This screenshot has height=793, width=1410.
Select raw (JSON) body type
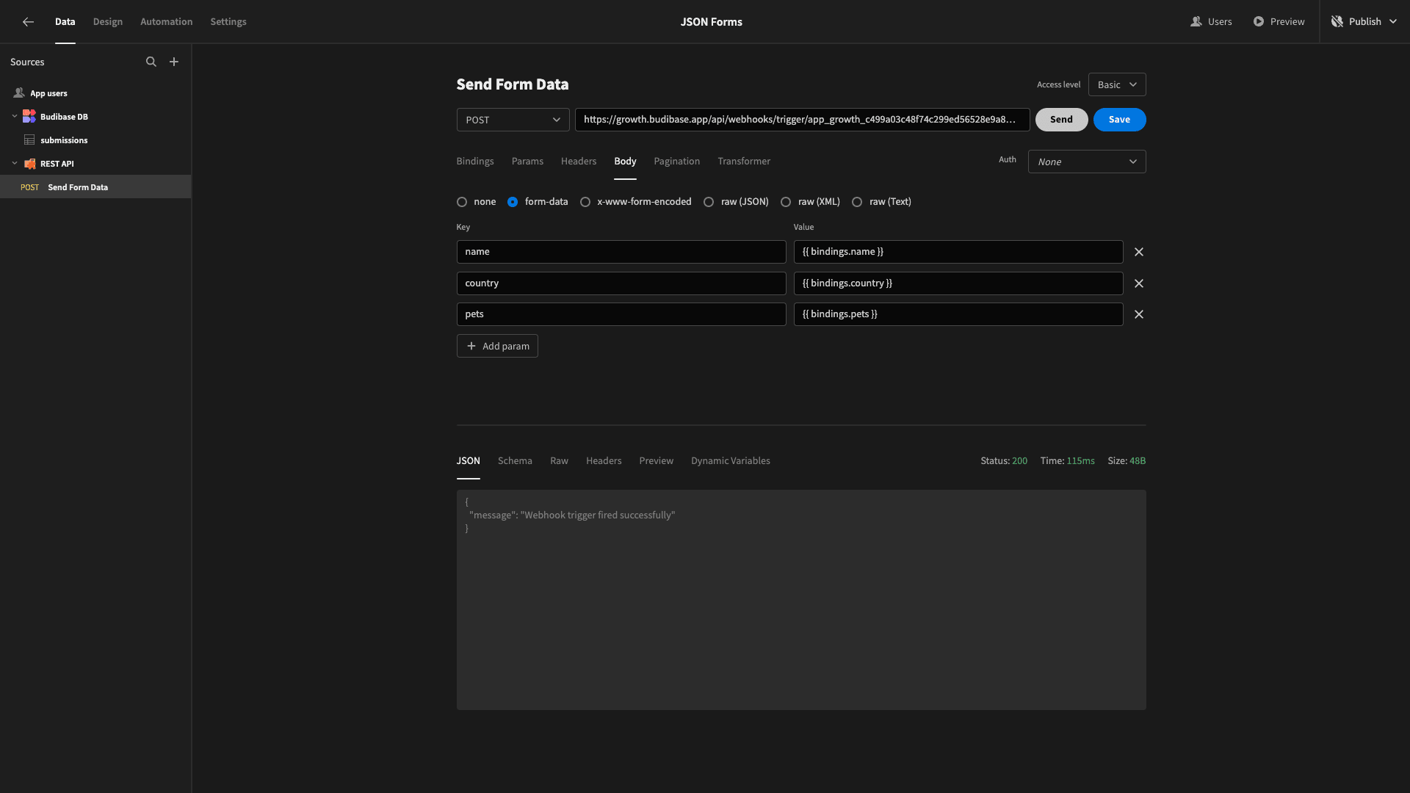[709, 202]
